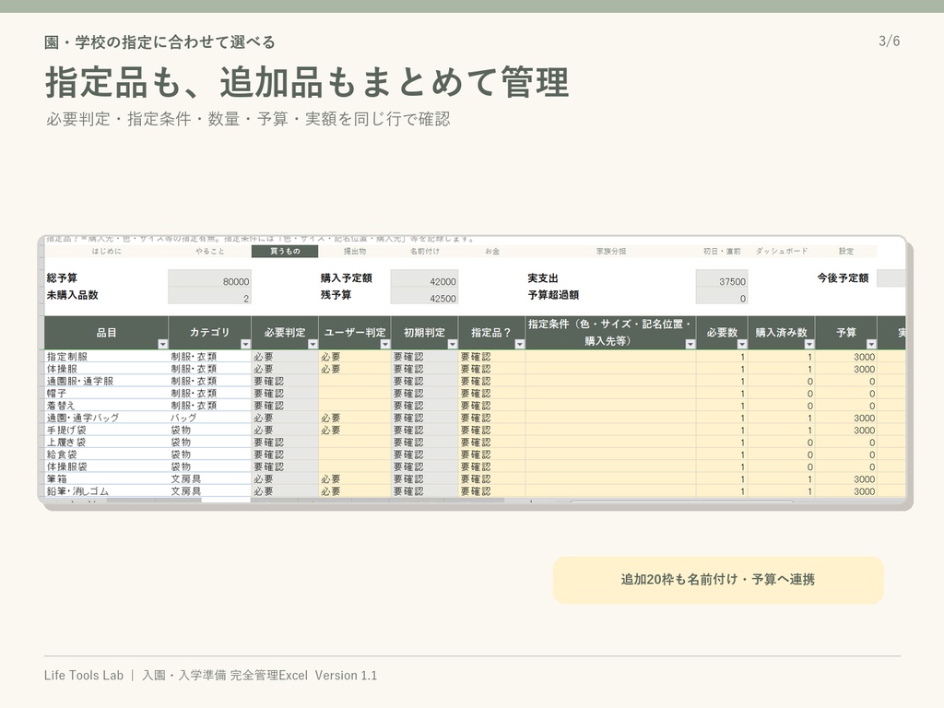
Task: Switch to the 名前付け sheet tab
Action: [x=424, y=251]
